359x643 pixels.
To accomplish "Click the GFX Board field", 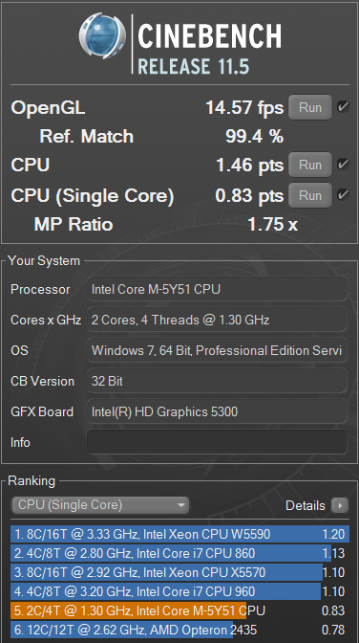I will click(217, 411).
